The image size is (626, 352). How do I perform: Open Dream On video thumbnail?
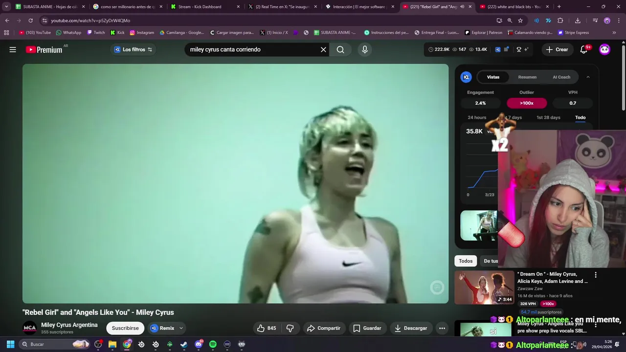484,287
